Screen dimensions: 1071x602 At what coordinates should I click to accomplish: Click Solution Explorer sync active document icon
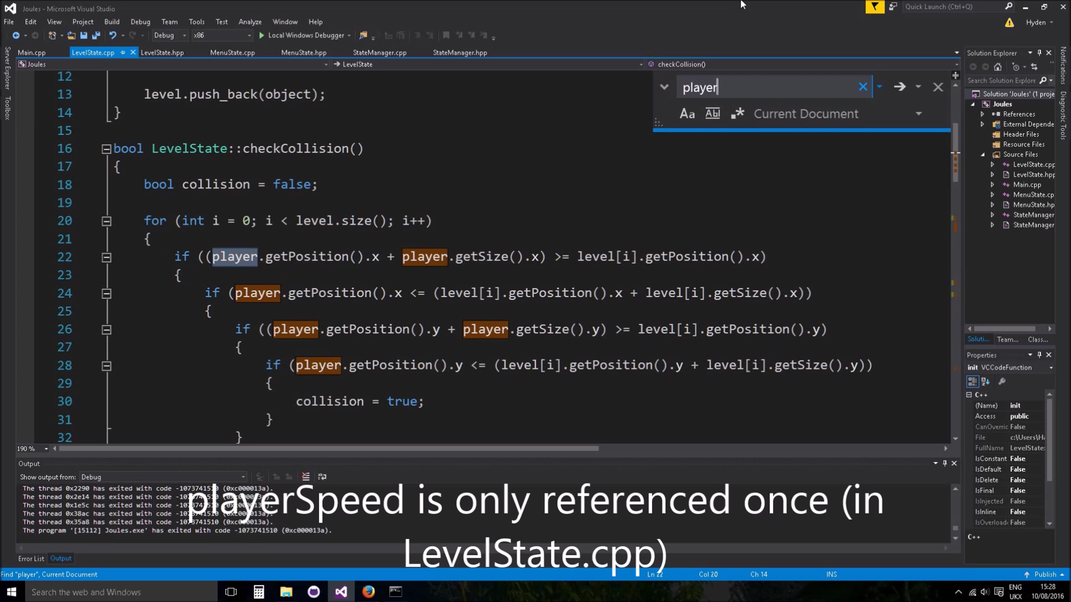(x=1034, y=67)
